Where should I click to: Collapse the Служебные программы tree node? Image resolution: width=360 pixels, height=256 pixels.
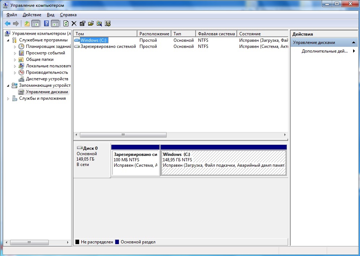(8, 40)
